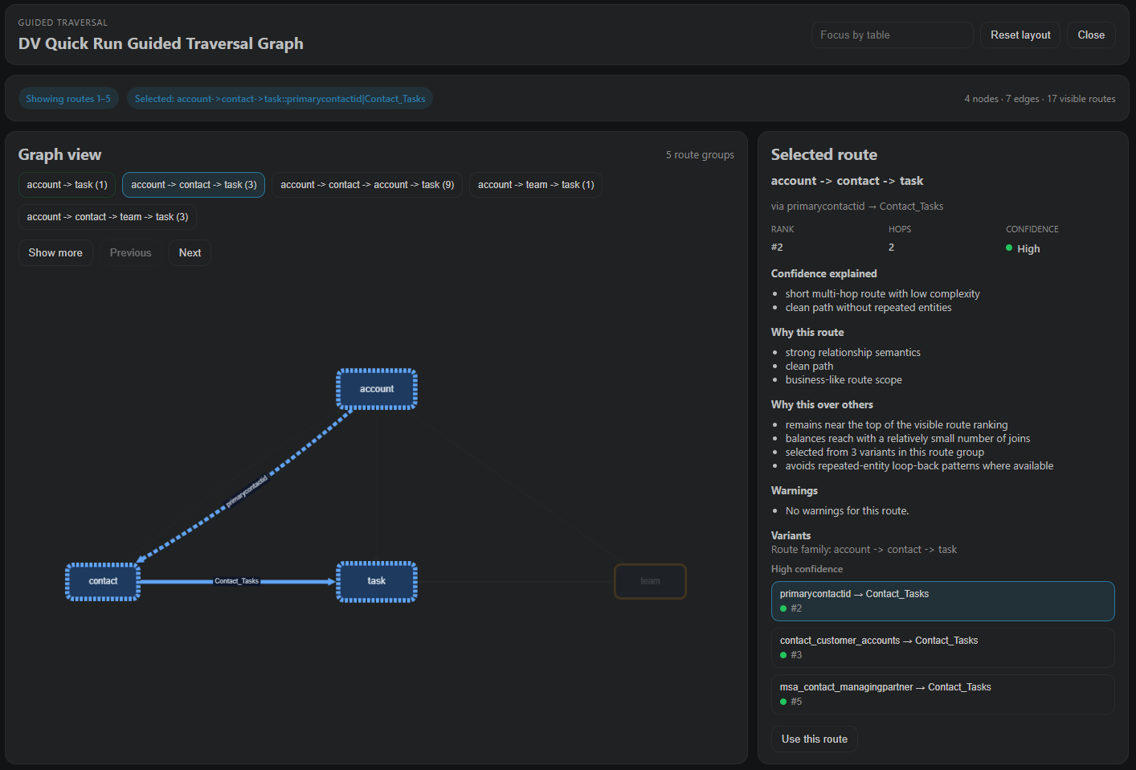This screenshot has height=770, width=1136.
Task: Click '5 route groups' text
Action: click(x=700, y=155)
